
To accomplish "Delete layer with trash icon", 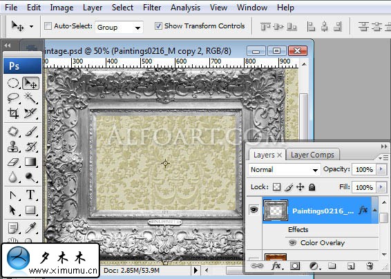I will click(x=370, y=266).
